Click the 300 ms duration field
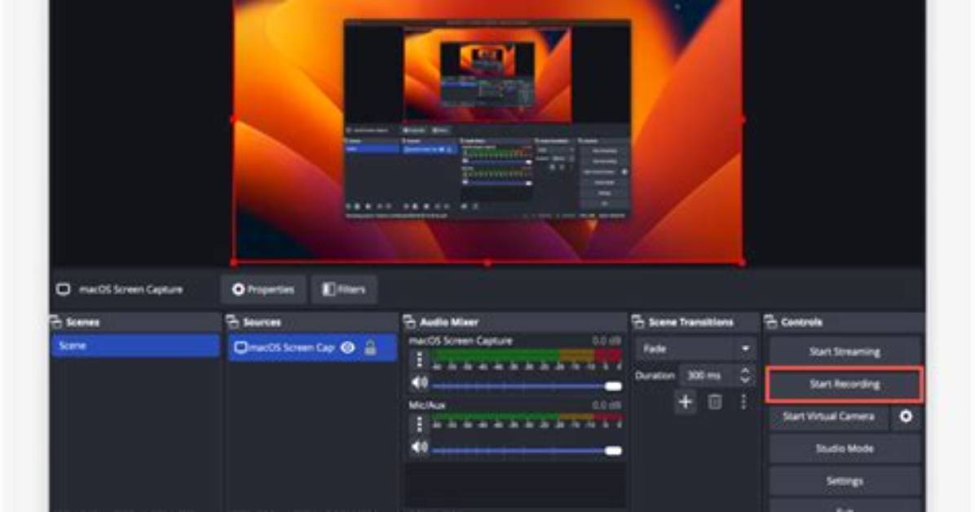The height and width of the screenshot is (512, 975). (709, 375)
